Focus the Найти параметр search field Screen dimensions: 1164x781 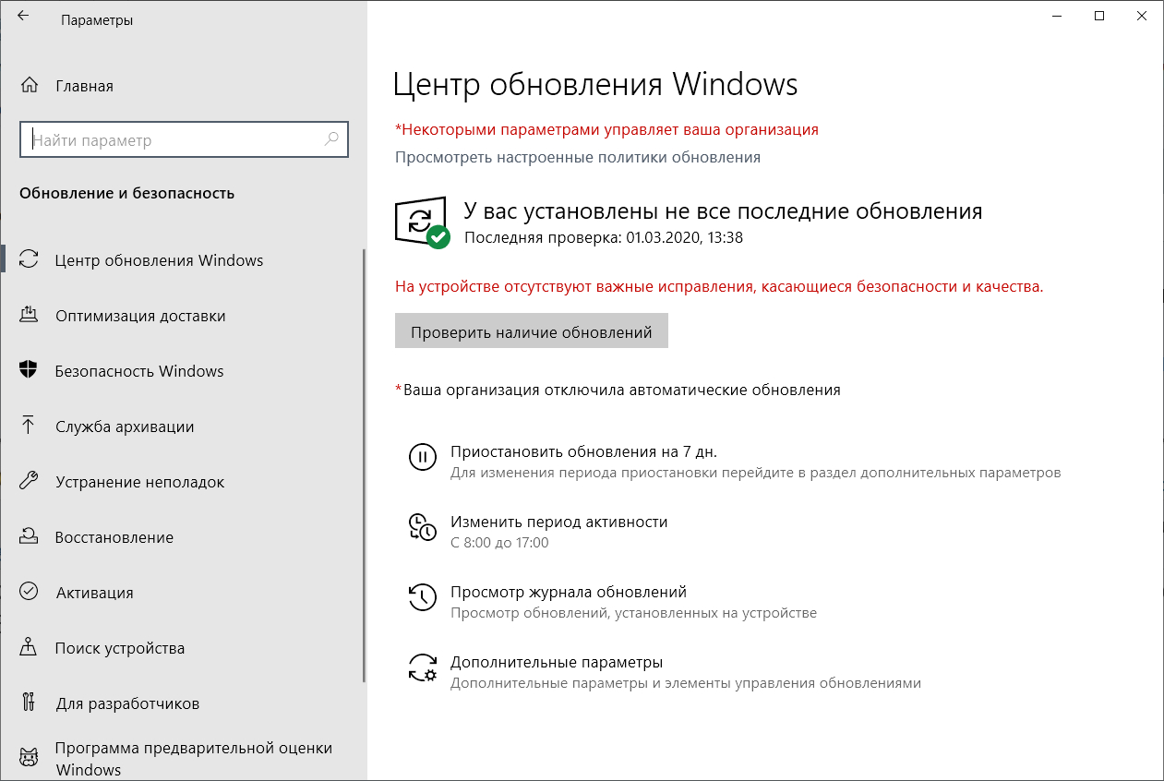175,140
